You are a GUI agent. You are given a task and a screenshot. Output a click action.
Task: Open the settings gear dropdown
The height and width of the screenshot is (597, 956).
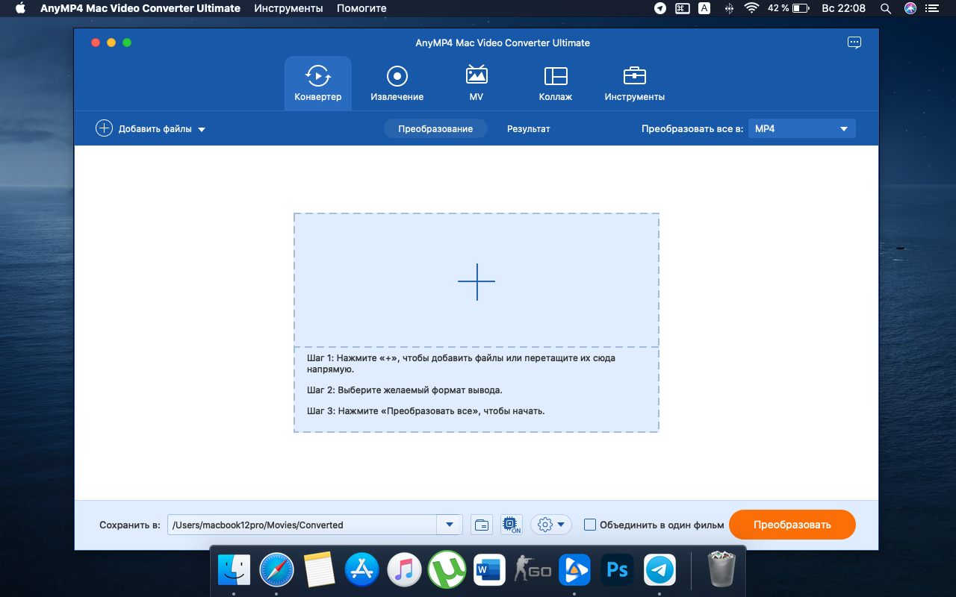tap(551, 525)
